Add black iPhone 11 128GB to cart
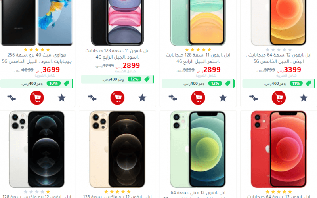Viewport: 317px width, 198px height. click(117, 98)
